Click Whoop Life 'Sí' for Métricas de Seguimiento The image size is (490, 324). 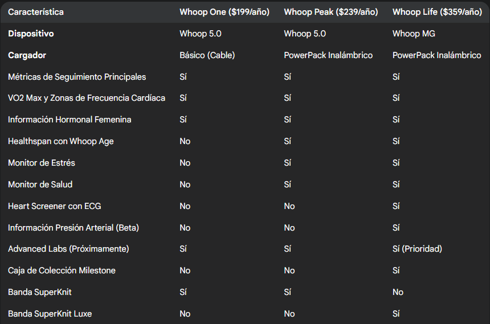coord(396,77)
